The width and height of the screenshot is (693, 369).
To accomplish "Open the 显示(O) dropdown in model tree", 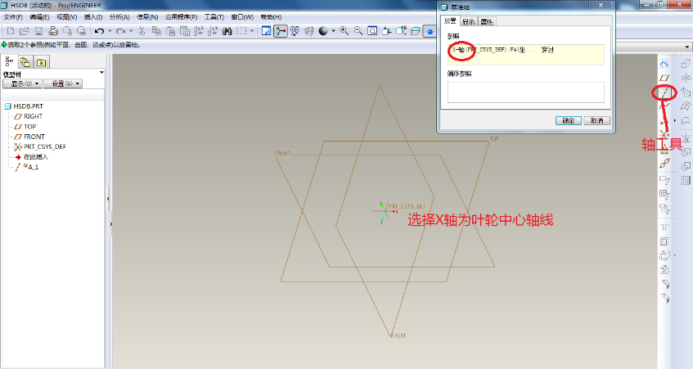I will [x=22, y=83].
